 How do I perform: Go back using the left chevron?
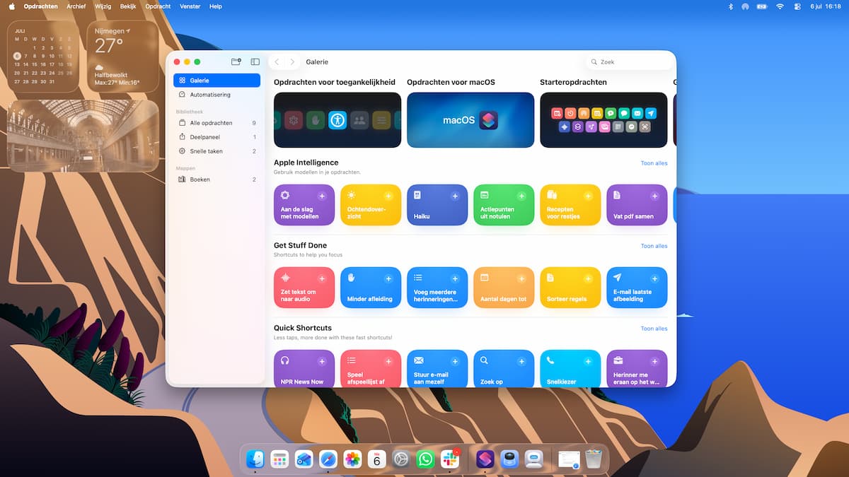(277, 62)
